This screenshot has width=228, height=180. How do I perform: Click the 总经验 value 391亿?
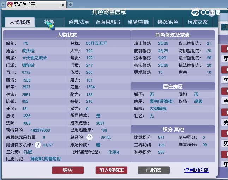pyautogui.click(x=106, y=137)
